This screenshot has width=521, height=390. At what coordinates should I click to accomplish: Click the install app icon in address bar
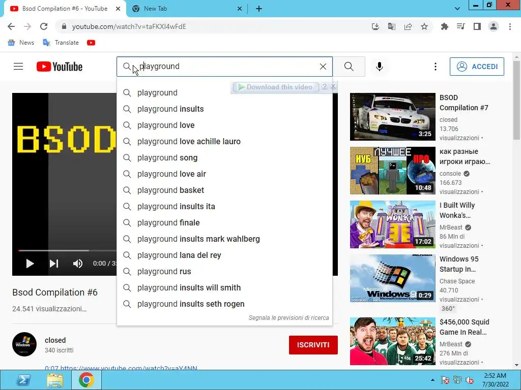coord(375,26)
